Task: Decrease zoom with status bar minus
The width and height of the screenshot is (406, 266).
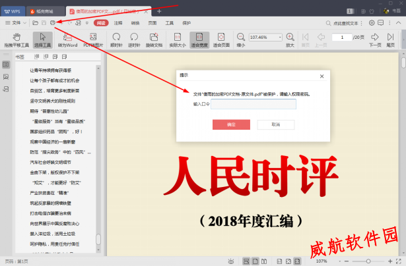Action: [x=347, y=261]
